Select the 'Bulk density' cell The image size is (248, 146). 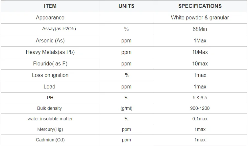pyautogui.click(x=49, y=108)
